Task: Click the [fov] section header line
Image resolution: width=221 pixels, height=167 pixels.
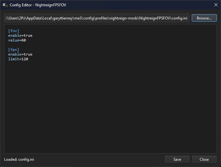Action: click(14, 31)
